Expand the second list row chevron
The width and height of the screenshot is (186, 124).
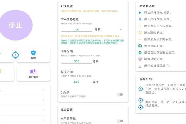[x=44, y=100]
